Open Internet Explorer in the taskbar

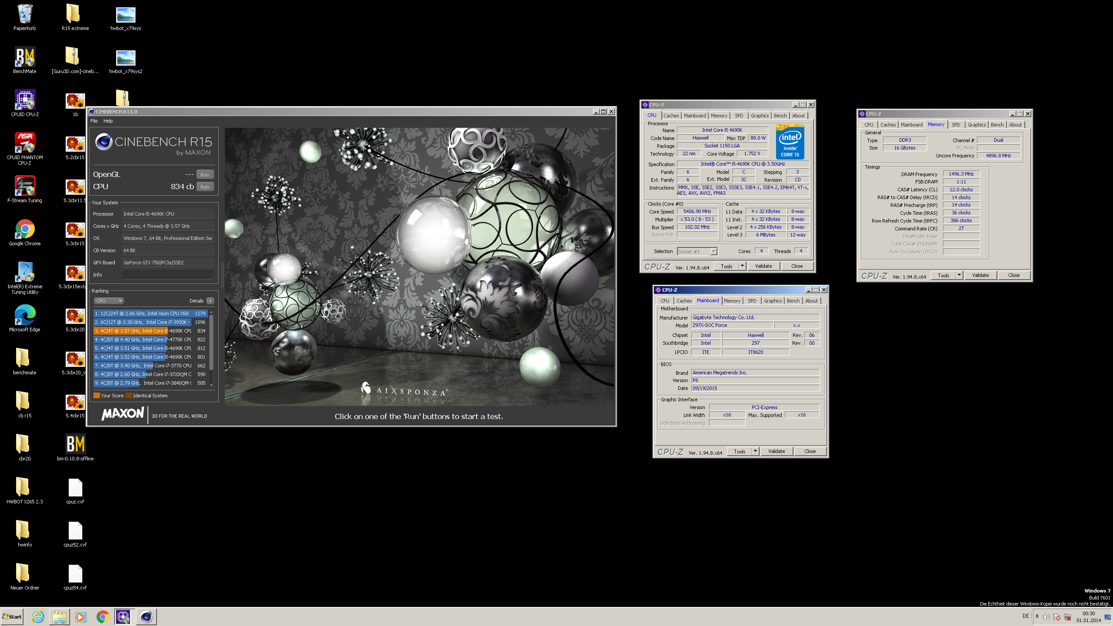(38, 616)
